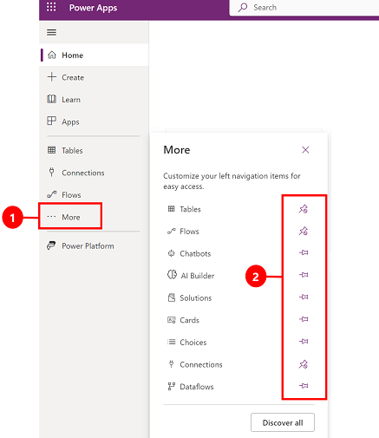379x438 pixels.
Task: Pin Dataflows to the navigation
Action: (x=304, y=386)
